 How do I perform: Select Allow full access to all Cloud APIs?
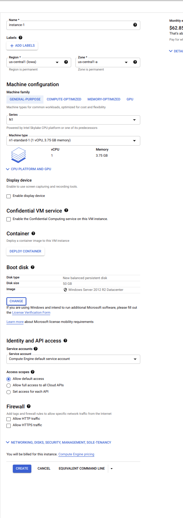9,386
